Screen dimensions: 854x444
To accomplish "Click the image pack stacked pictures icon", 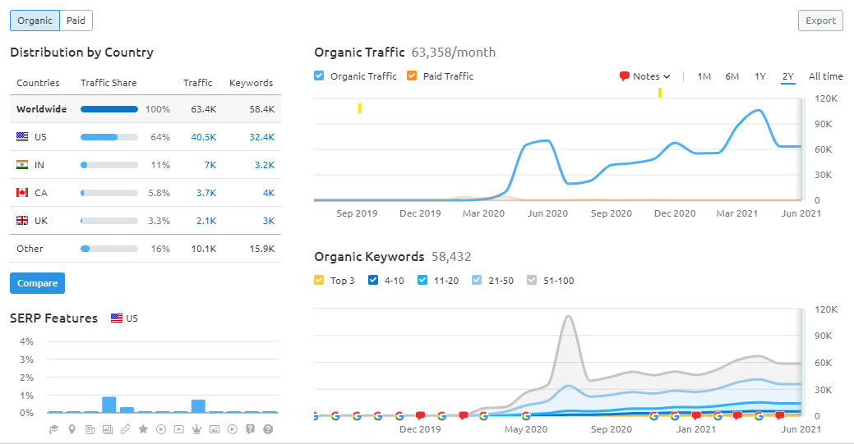I will pos(108,429).
